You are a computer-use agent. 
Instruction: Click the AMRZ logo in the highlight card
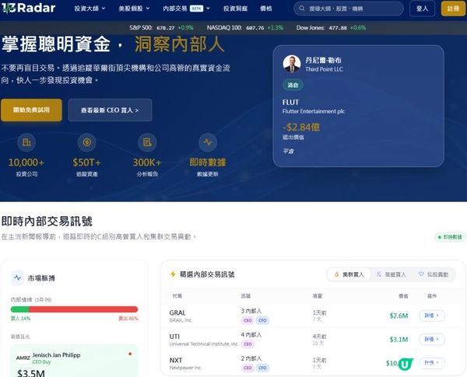pos(23,358)
